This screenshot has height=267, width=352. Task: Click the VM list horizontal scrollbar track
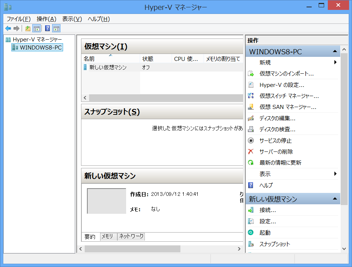pyautogui.click(x=166, y=98)
